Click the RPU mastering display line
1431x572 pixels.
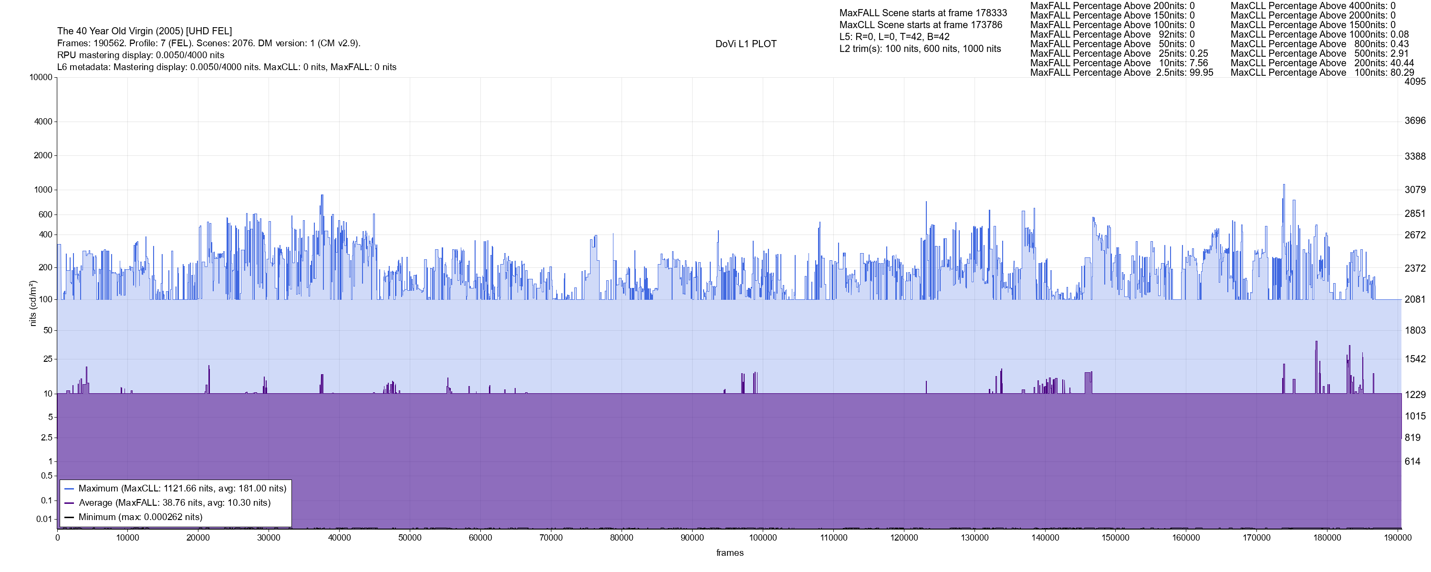pyautogui.click(x=141, y=55)
